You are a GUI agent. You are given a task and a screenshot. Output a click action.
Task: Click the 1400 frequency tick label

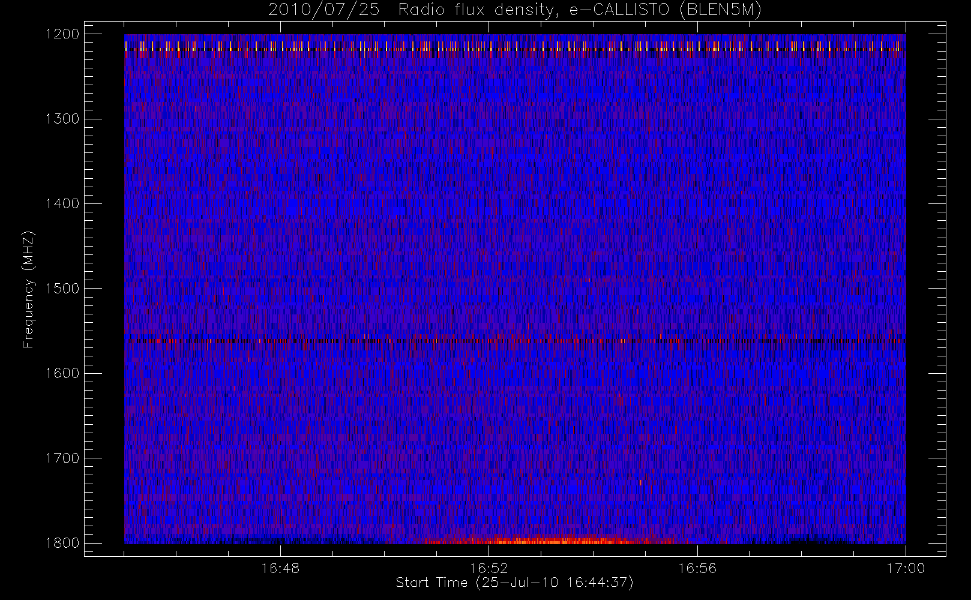pos(63,203)
